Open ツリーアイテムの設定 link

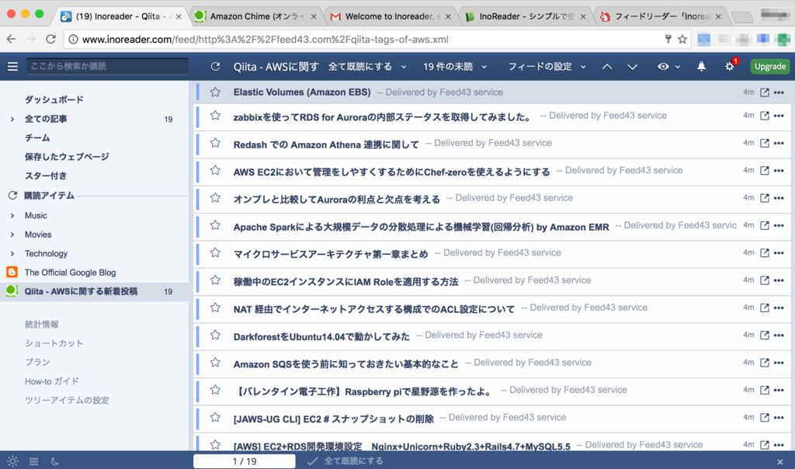pos(67,400)
